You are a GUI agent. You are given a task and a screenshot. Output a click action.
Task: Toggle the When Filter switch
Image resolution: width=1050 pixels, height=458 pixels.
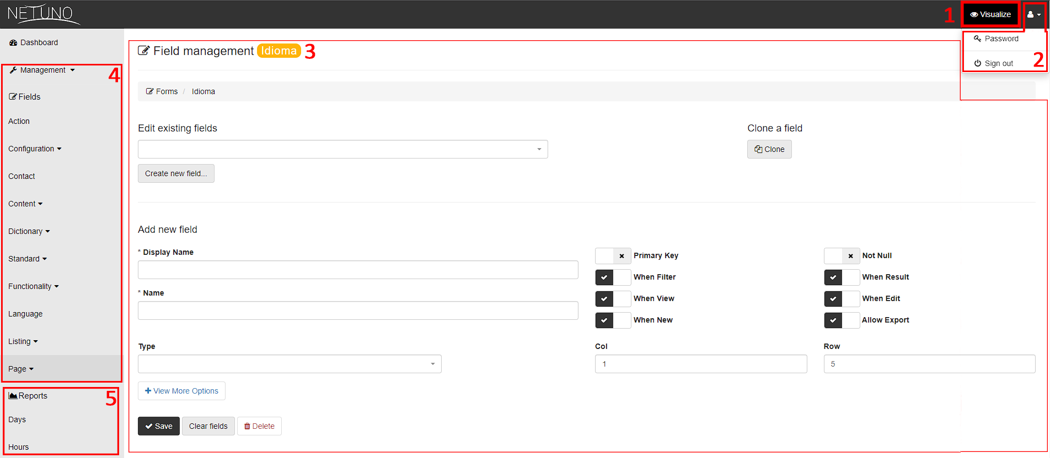613,277
